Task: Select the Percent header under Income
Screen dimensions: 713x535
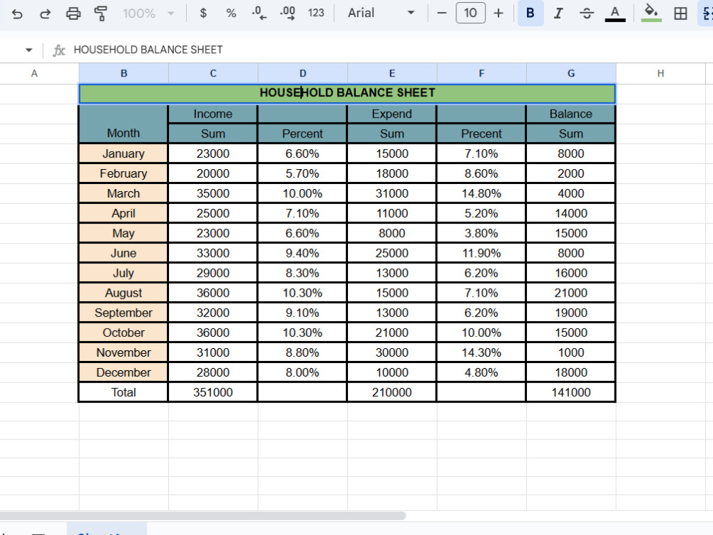Action: click(x=302, y=134)
